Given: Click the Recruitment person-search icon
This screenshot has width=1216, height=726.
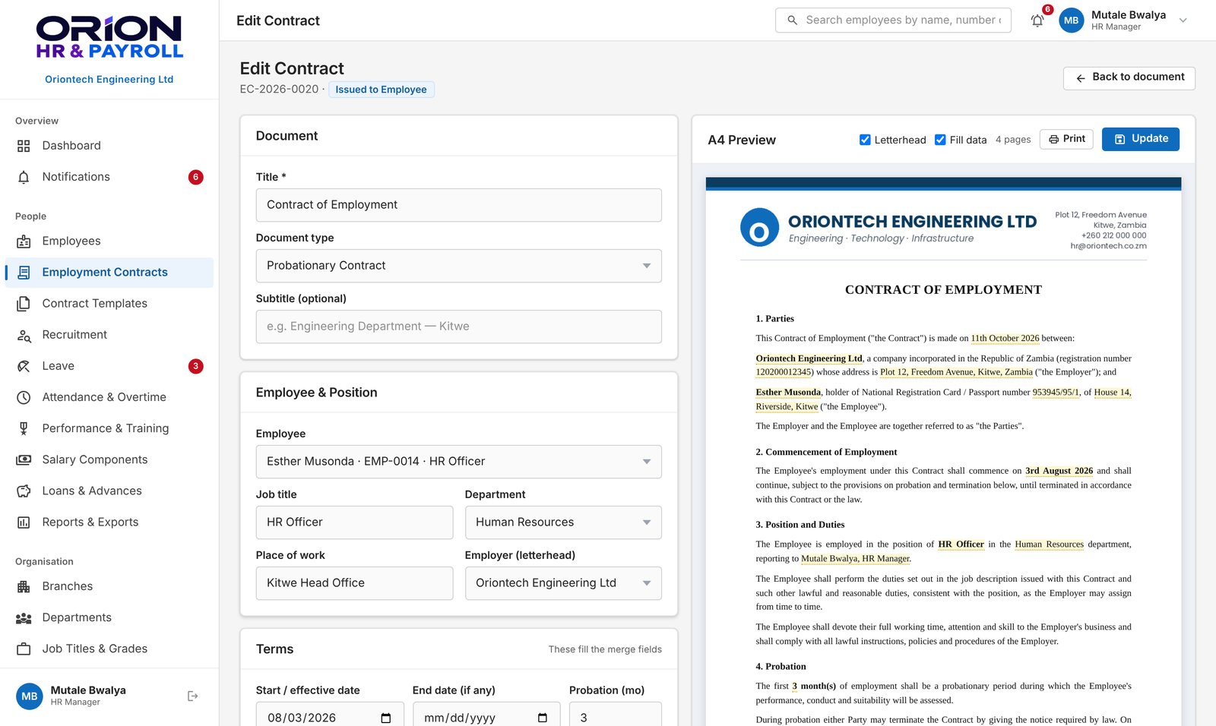Looking at the screenshot, I should [24, 335].
